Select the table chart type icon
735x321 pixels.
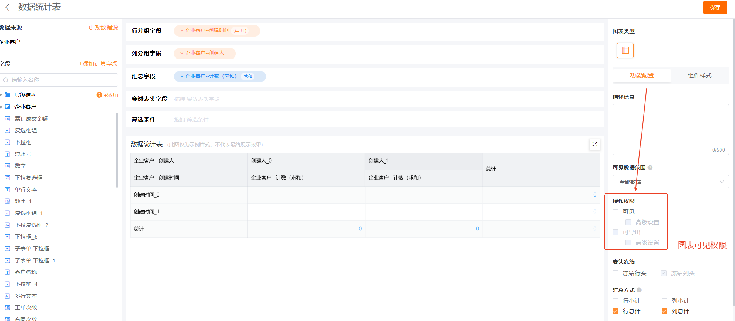[x=625, y=50]
